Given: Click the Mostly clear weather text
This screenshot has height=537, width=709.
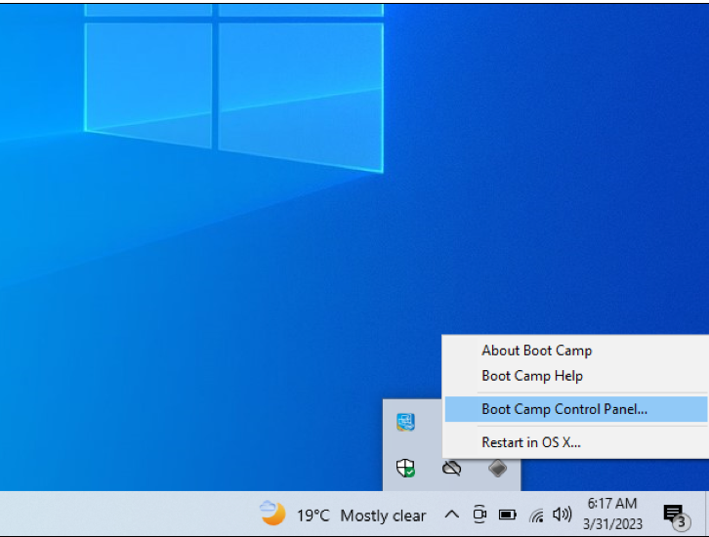Looking at the screenshot, I should coord(383,516).
